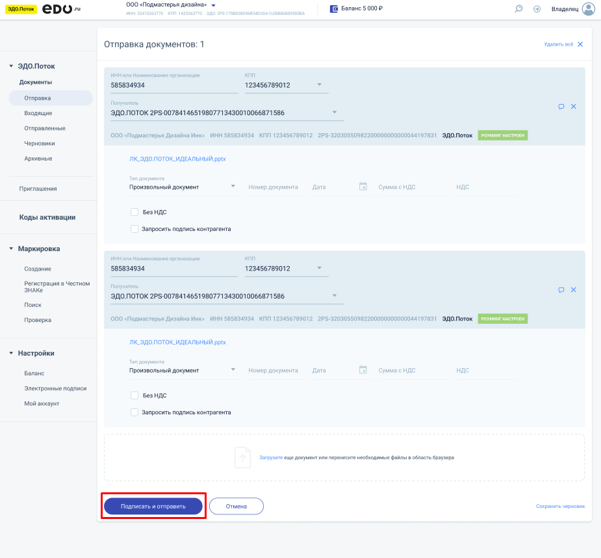
Task: Click 'Номер документа' field in first document
Action: 274,187
